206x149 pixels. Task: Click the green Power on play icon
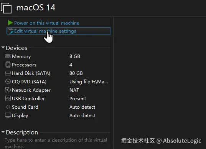coord(10,23)
